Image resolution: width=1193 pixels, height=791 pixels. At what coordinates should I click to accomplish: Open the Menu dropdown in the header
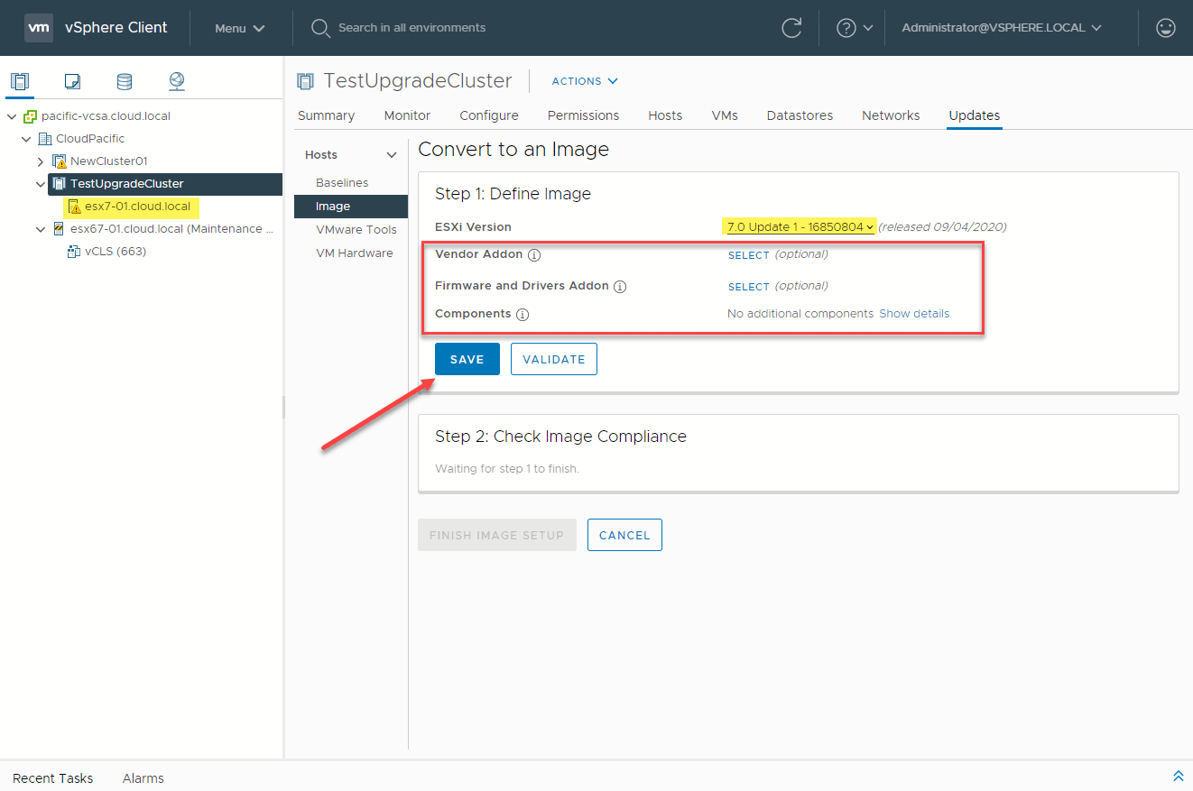click(240, 28)
